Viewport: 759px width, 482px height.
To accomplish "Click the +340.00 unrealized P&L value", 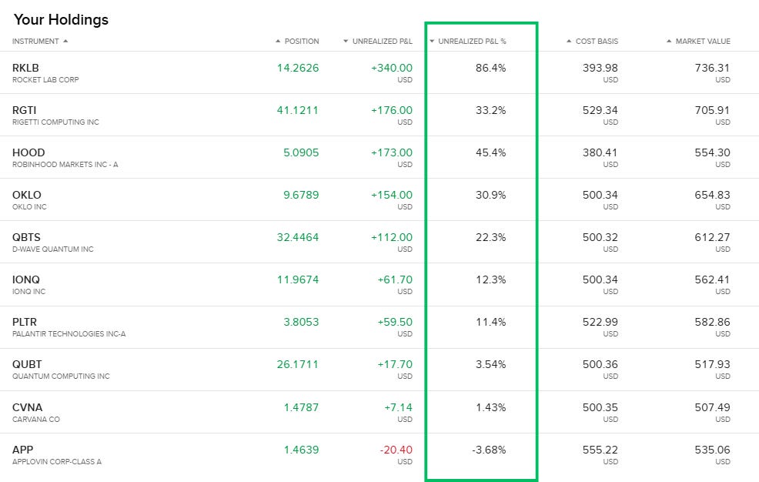I will (x=392, y=68).
